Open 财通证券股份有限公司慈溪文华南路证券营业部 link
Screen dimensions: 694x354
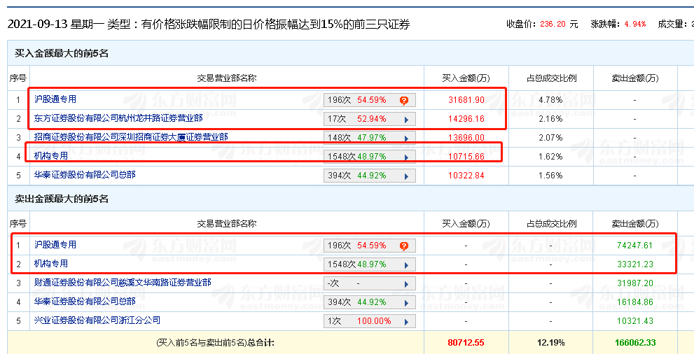[x=123, y=283]
